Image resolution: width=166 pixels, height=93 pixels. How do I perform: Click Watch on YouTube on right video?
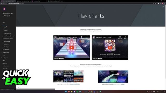click(97, 58)
